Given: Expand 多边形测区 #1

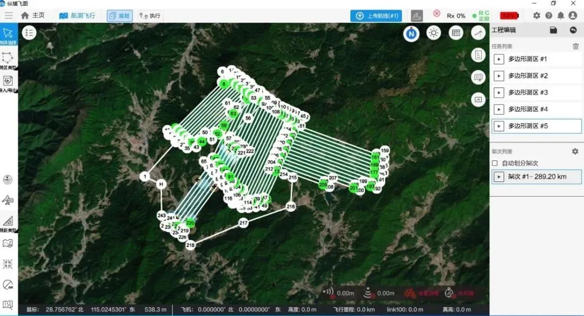Looking at the screenshot, I should pos(499,59).
